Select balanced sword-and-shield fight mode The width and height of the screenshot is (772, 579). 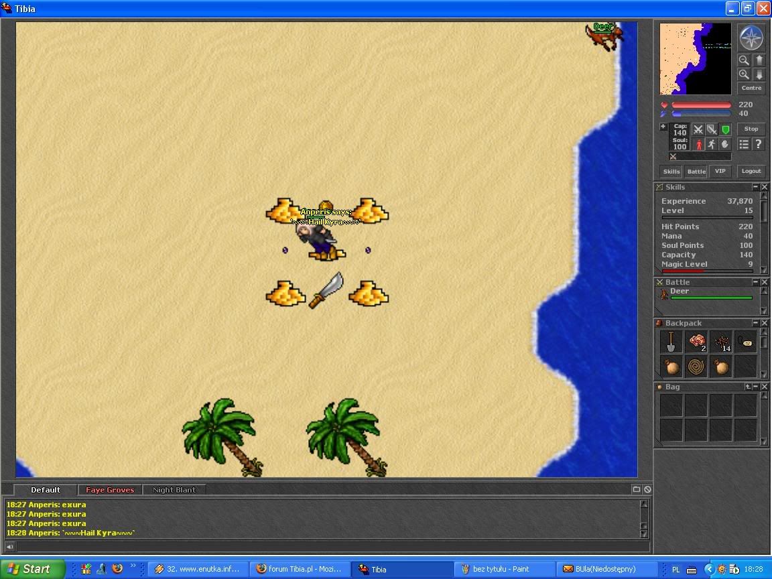(x=712, y=129)
